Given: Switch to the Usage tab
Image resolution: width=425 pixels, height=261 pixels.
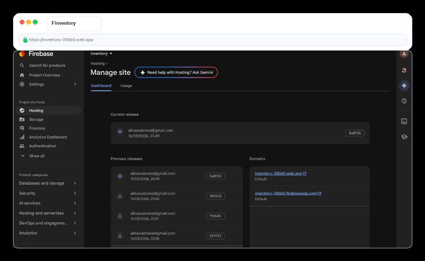Looking at the screenshot, I should pos(126,85).
